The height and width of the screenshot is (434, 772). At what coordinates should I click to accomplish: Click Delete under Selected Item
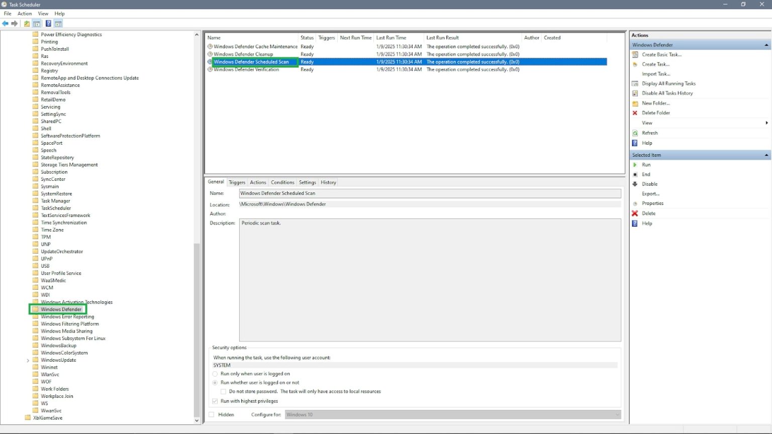pyautogui.click(x=649, y=213)
